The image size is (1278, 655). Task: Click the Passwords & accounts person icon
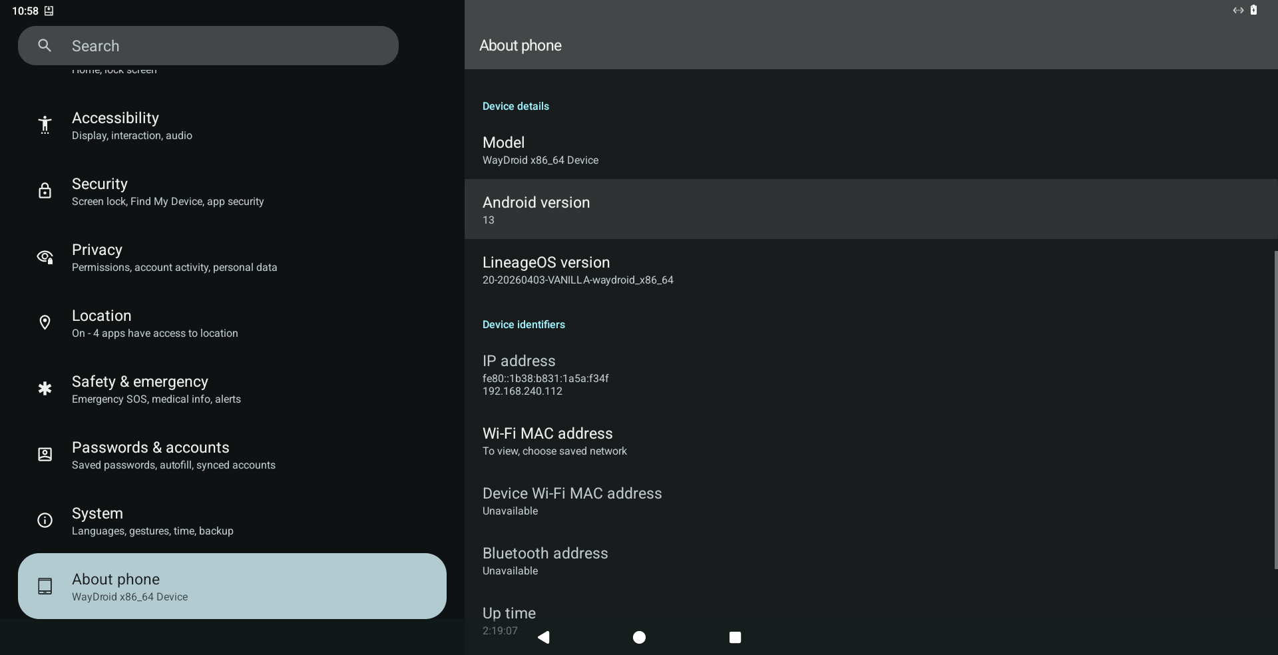tap(45, 455)
